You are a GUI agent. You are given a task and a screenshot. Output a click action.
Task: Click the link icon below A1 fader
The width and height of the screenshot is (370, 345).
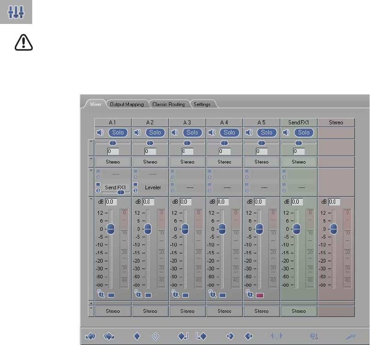(x=101, y=294)
